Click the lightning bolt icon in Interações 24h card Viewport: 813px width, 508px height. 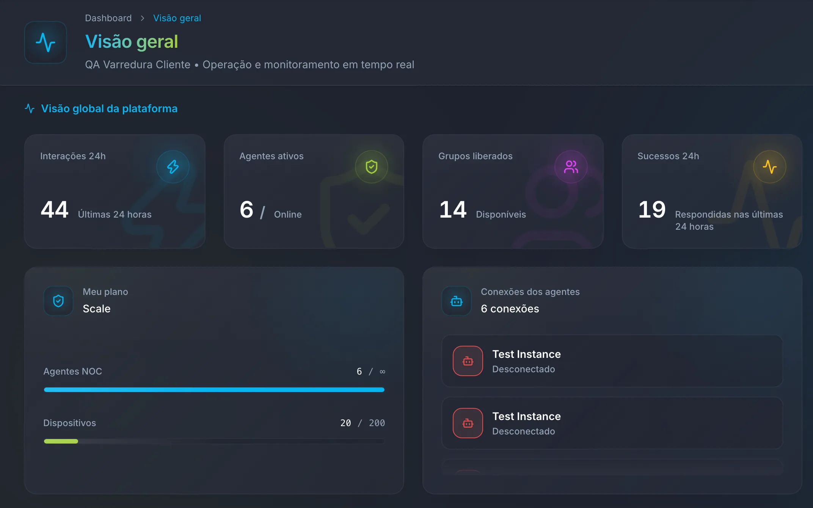point(173,167)
